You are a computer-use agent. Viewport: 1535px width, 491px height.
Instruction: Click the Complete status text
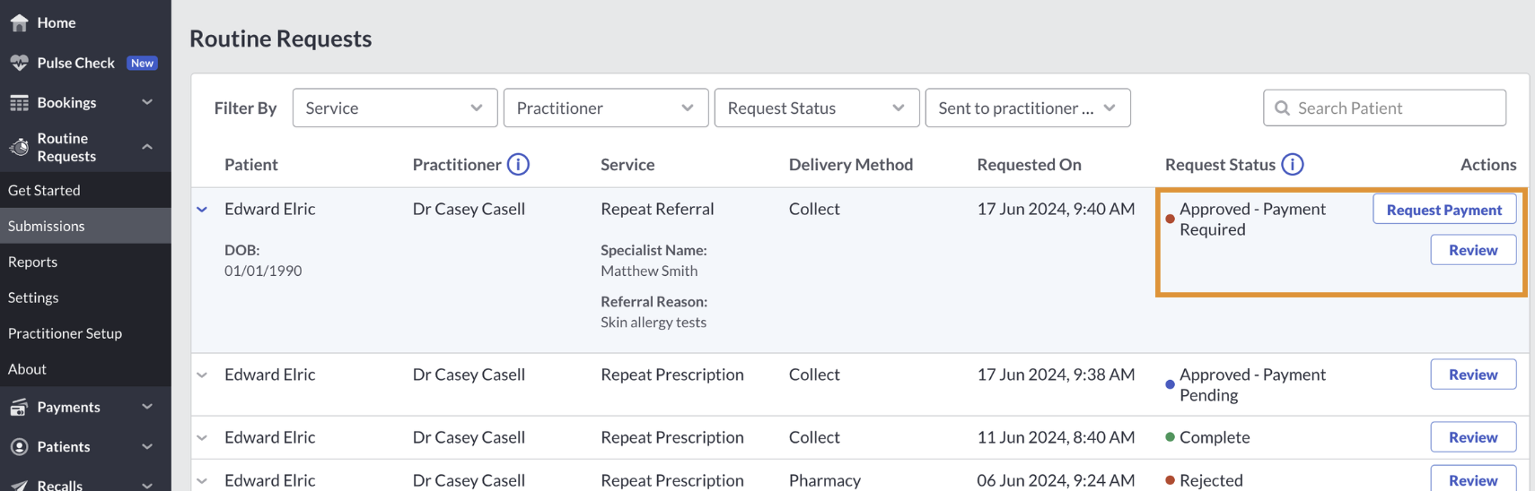click(1215, 437)
